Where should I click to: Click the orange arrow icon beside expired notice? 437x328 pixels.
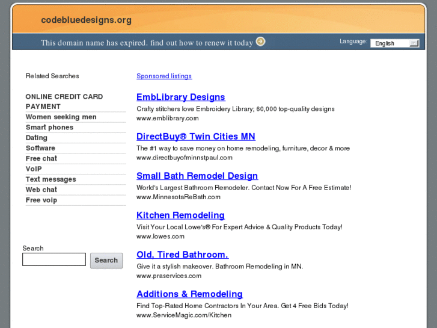coord(261,42)
